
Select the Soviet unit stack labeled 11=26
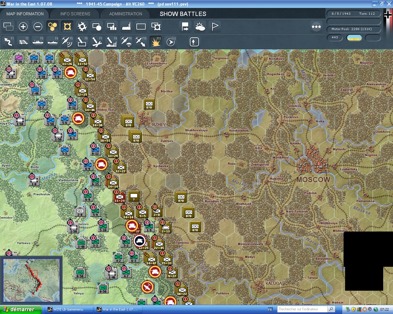click(x=67, y=60)
